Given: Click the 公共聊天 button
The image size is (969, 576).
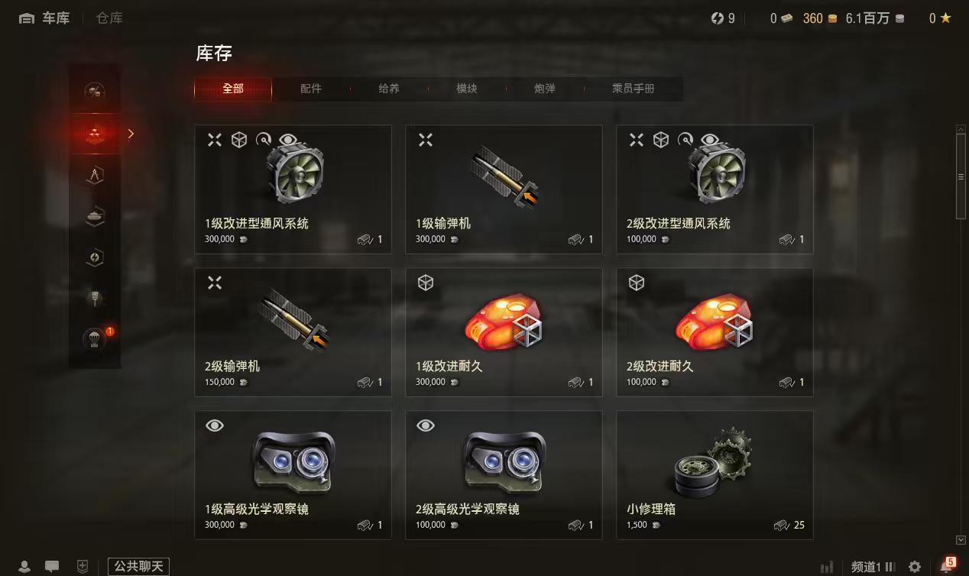Looking at the screenshot, I should (x=138, y=566).
